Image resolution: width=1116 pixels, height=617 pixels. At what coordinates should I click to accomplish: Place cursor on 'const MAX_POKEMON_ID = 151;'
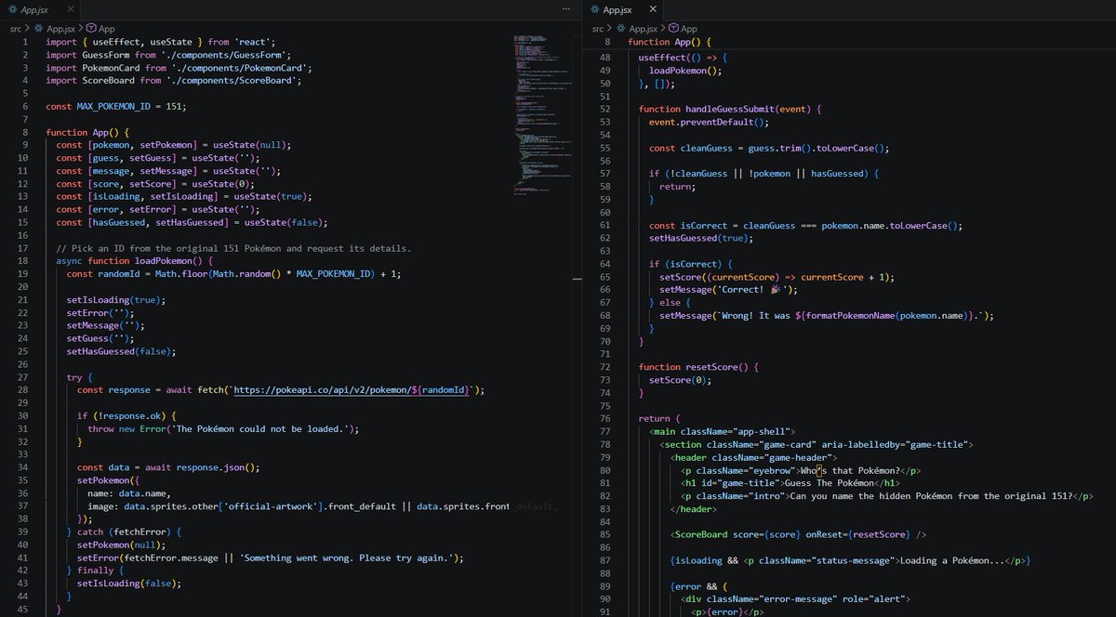[x=116, y=107]
